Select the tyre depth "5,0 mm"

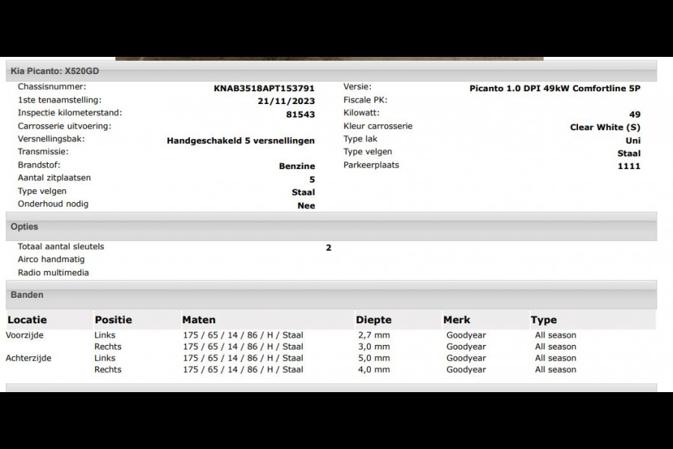374,358
